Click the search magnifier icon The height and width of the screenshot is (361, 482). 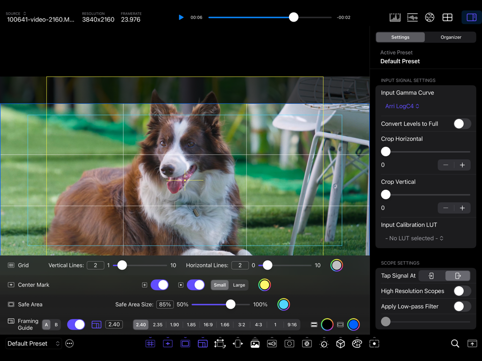(x=455, y=344)
